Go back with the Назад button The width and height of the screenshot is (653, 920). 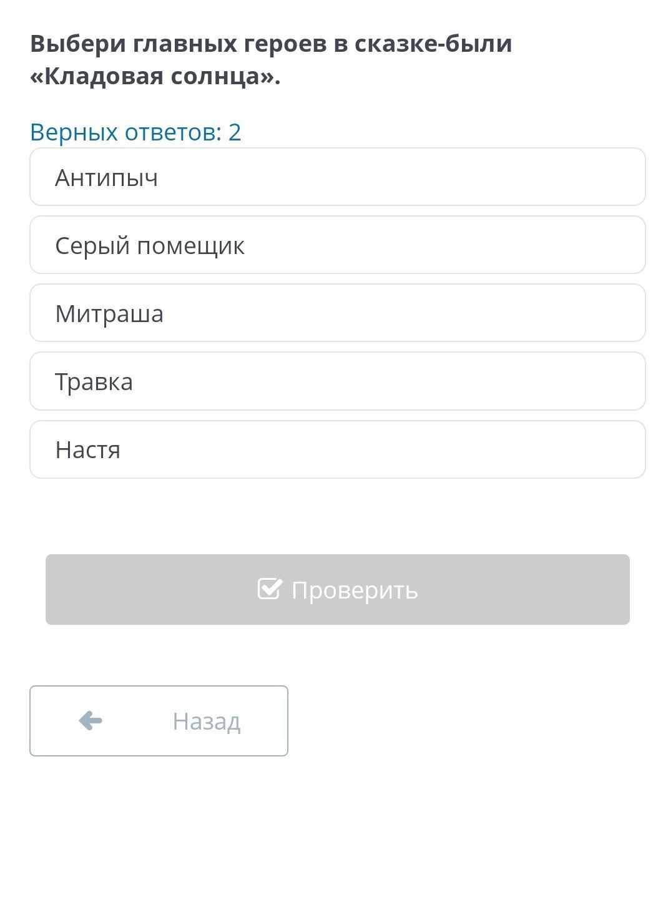(159, 721)
